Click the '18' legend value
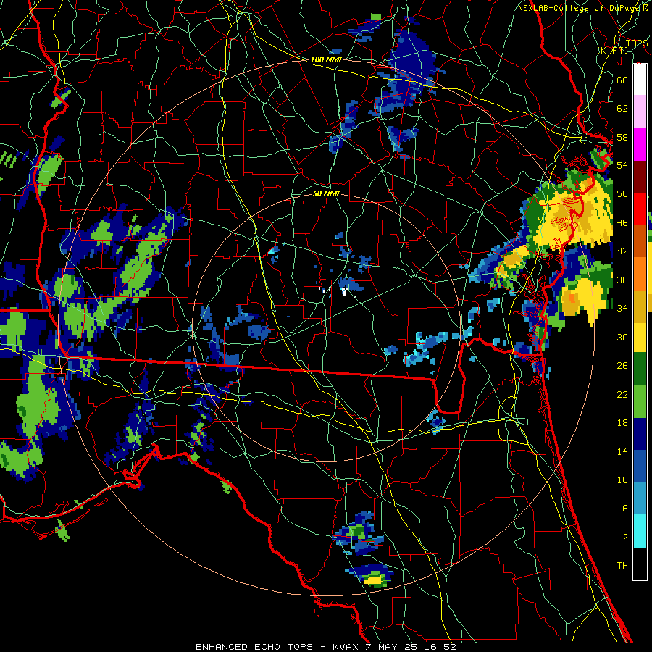Viewport: 652px width, 652px height. (x=622, y=423)
